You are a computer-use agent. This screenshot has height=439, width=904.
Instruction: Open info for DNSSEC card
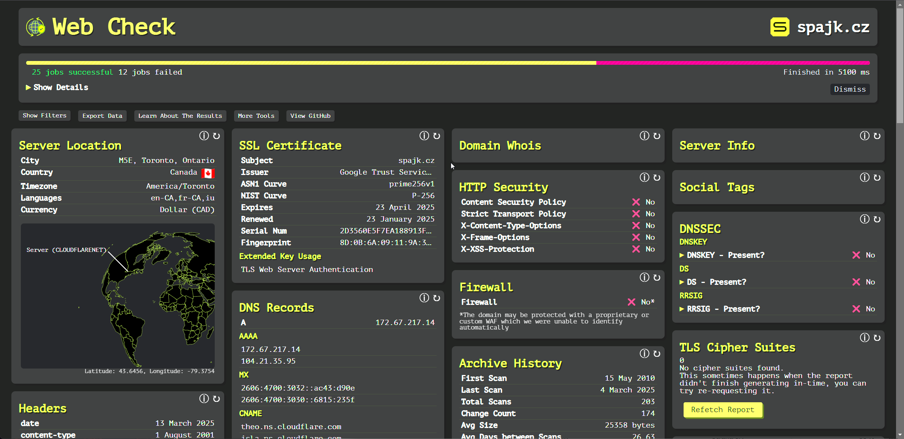[865, 219]
